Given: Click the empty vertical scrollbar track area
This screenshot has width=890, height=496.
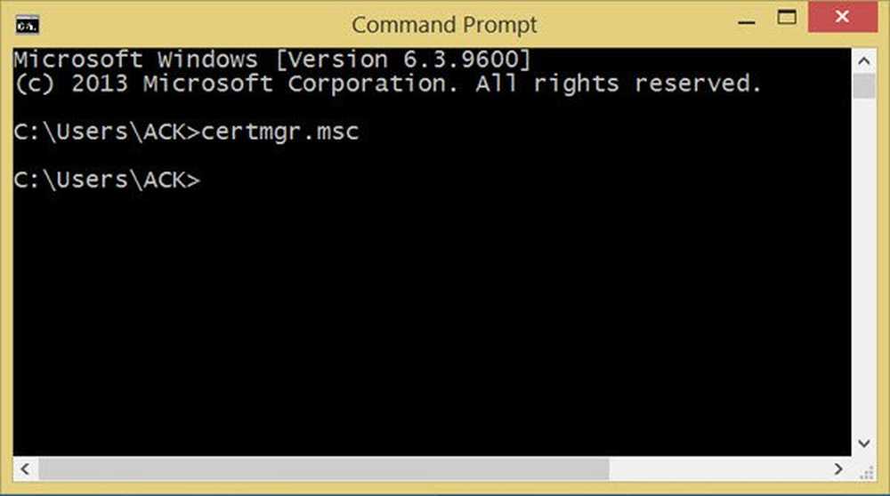Looking at the screenshot, I should click(x=864, y=265).
